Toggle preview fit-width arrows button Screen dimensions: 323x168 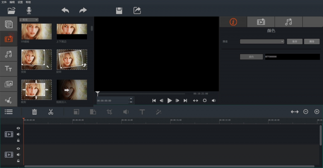(x=196, y=101)
